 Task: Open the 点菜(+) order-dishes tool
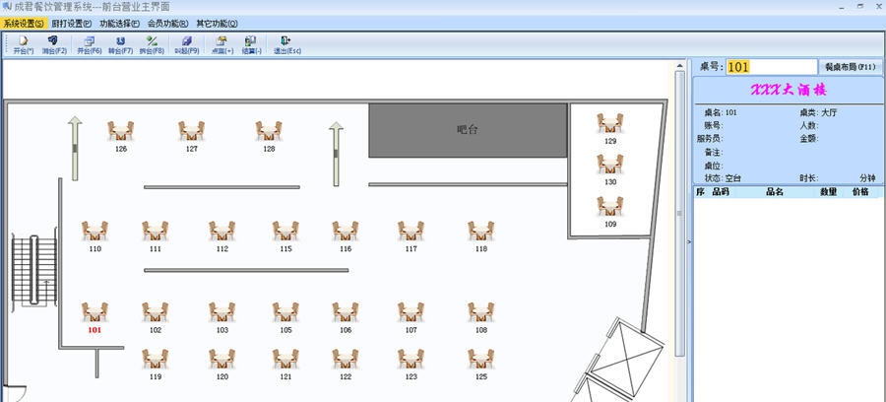pyautogui.click(x=222, y=44)
